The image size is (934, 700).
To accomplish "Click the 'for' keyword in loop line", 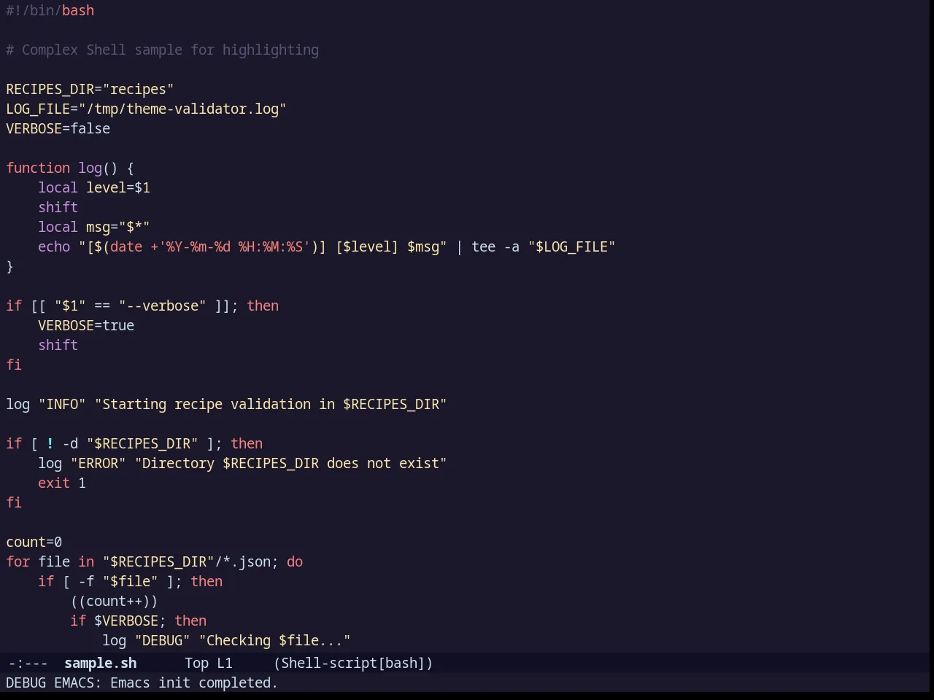I will tap(18, 561).
